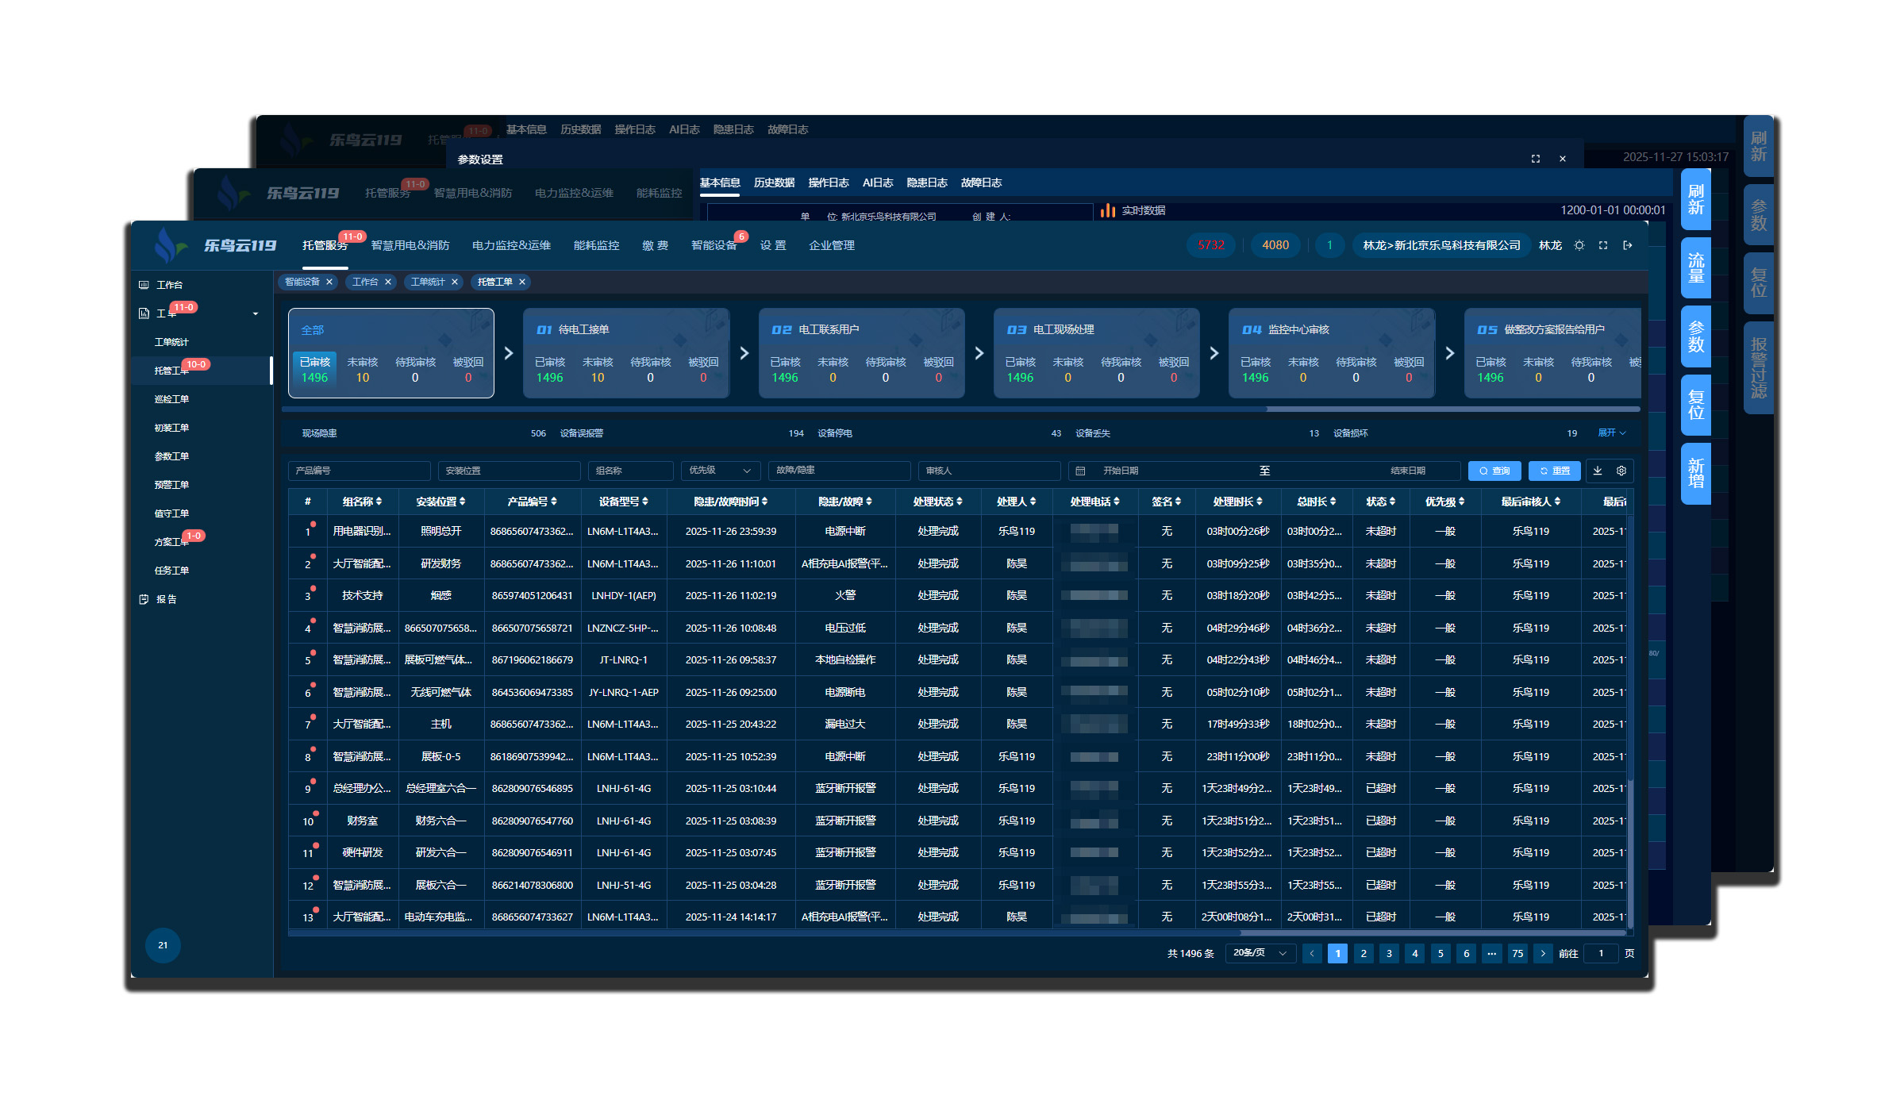Open the 20条/页 page size dropdown
The image size is (1904, 1111).
click(x=1260, y=953)
